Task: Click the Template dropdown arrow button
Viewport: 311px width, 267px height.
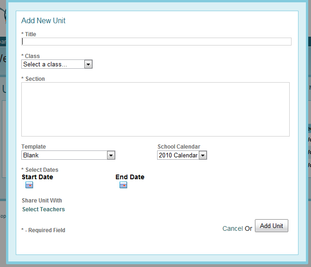Action: 111,155
